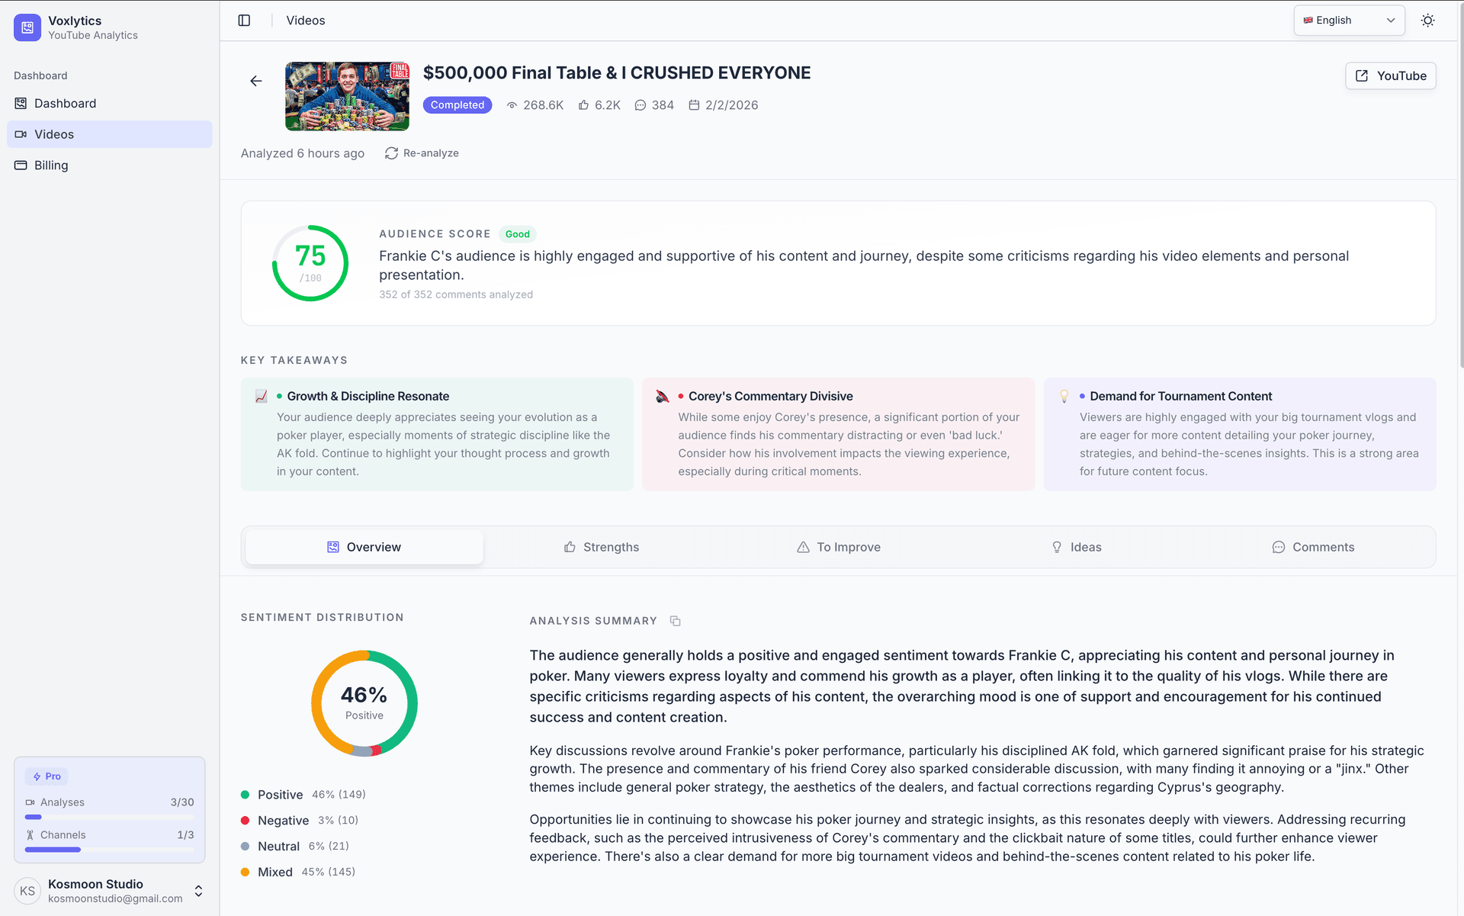This screenshot has width=1464, height=916.
Task: Open the language flag selector
Action: 1309,20
